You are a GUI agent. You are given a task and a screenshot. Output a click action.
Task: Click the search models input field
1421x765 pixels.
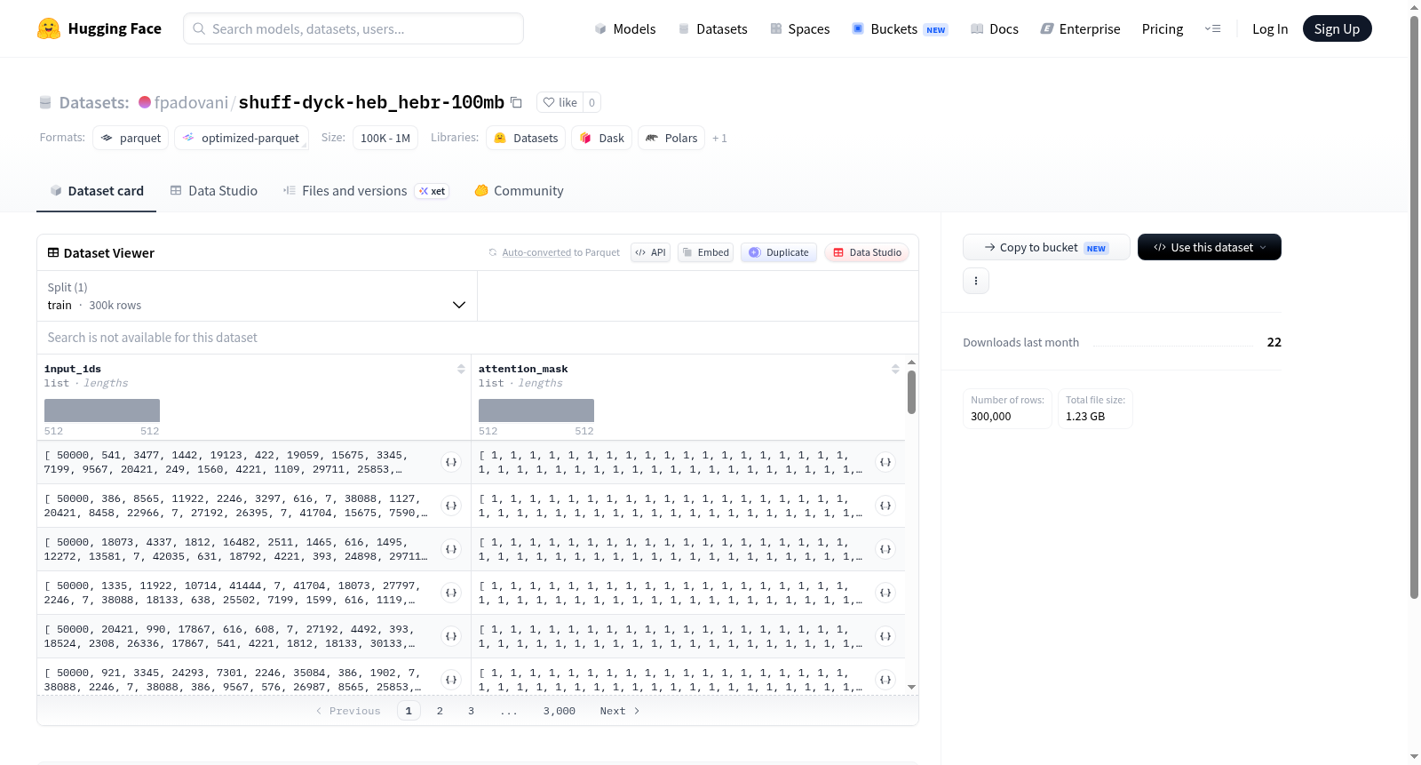[353, 28]
